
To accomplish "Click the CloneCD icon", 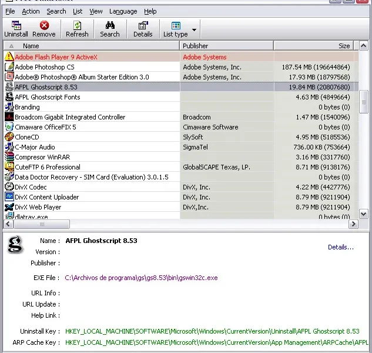I will (x=9, y=136).
